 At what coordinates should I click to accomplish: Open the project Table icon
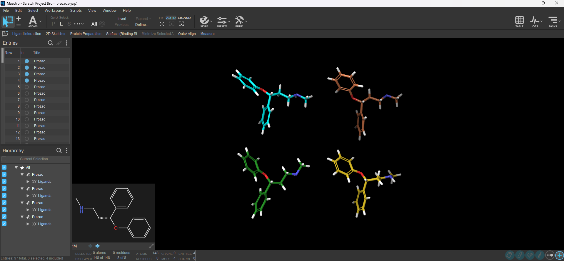[x=519, y=22]
